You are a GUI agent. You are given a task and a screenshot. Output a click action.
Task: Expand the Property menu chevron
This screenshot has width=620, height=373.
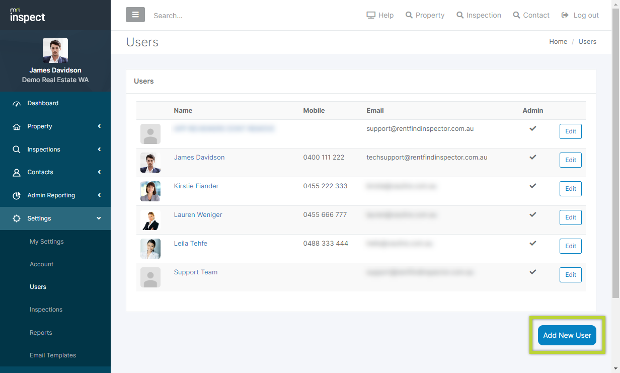click(99, 126)
